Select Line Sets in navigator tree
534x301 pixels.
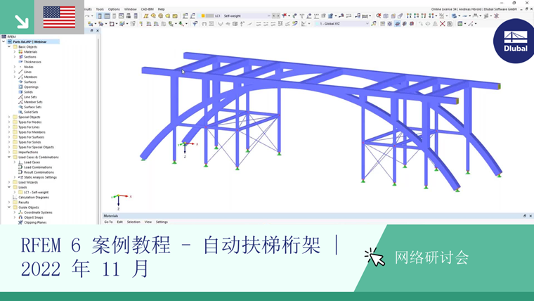tap(30, 97)
